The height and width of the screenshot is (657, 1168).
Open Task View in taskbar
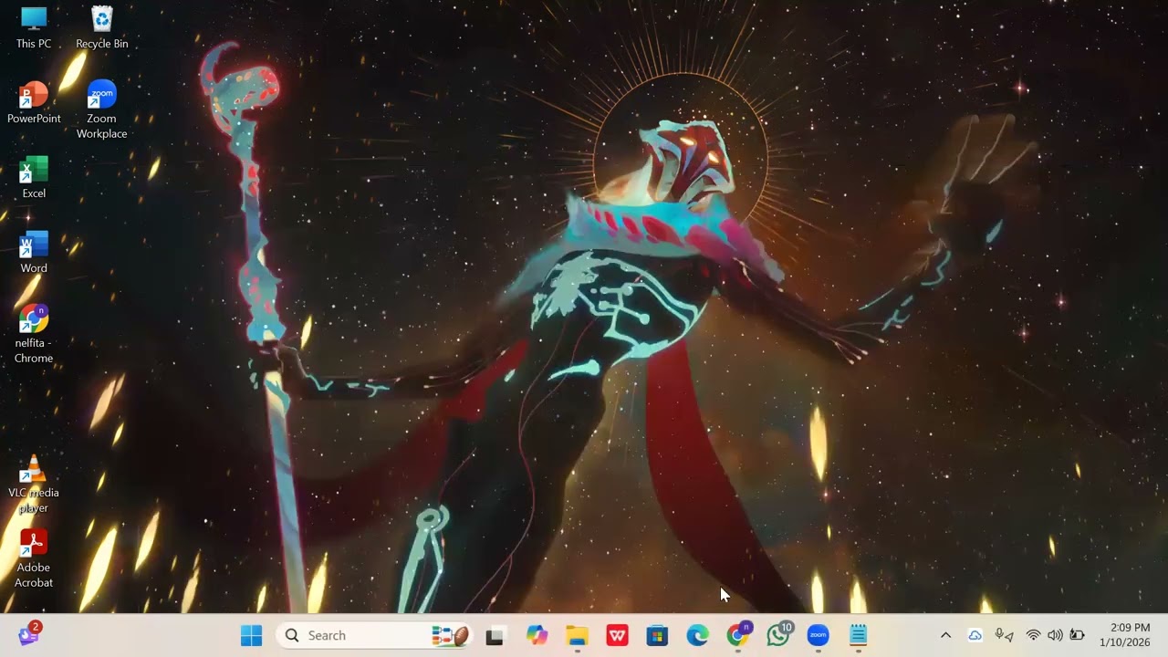(x=495, y=636)
